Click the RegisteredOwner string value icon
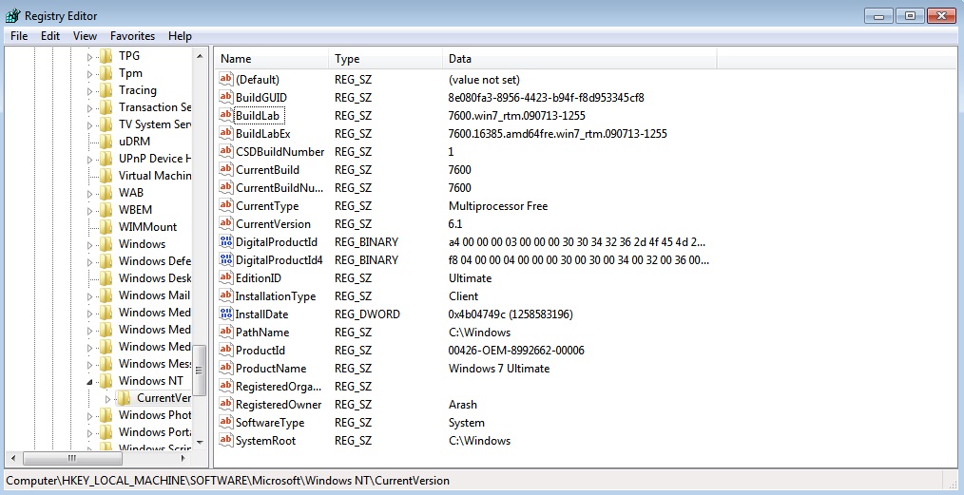 pos(226,404)
